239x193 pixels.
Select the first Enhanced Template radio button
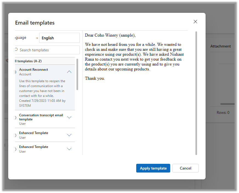(16, 135)
